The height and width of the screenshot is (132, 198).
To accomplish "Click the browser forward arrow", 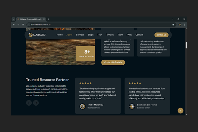I will click(18, 25).
